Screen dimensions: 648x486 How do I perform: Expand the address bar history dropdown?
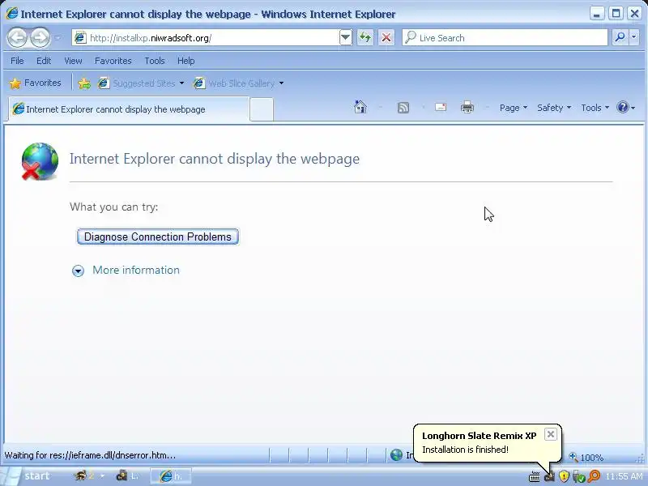346,38
